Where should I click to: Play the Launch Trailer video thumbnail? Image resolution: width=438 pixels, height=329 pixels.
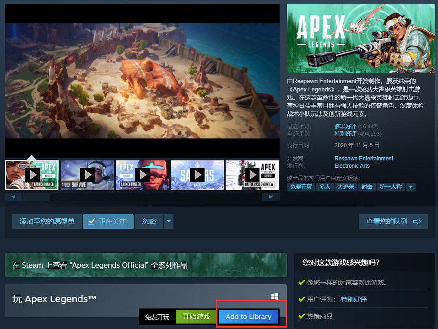pos(32,175)
